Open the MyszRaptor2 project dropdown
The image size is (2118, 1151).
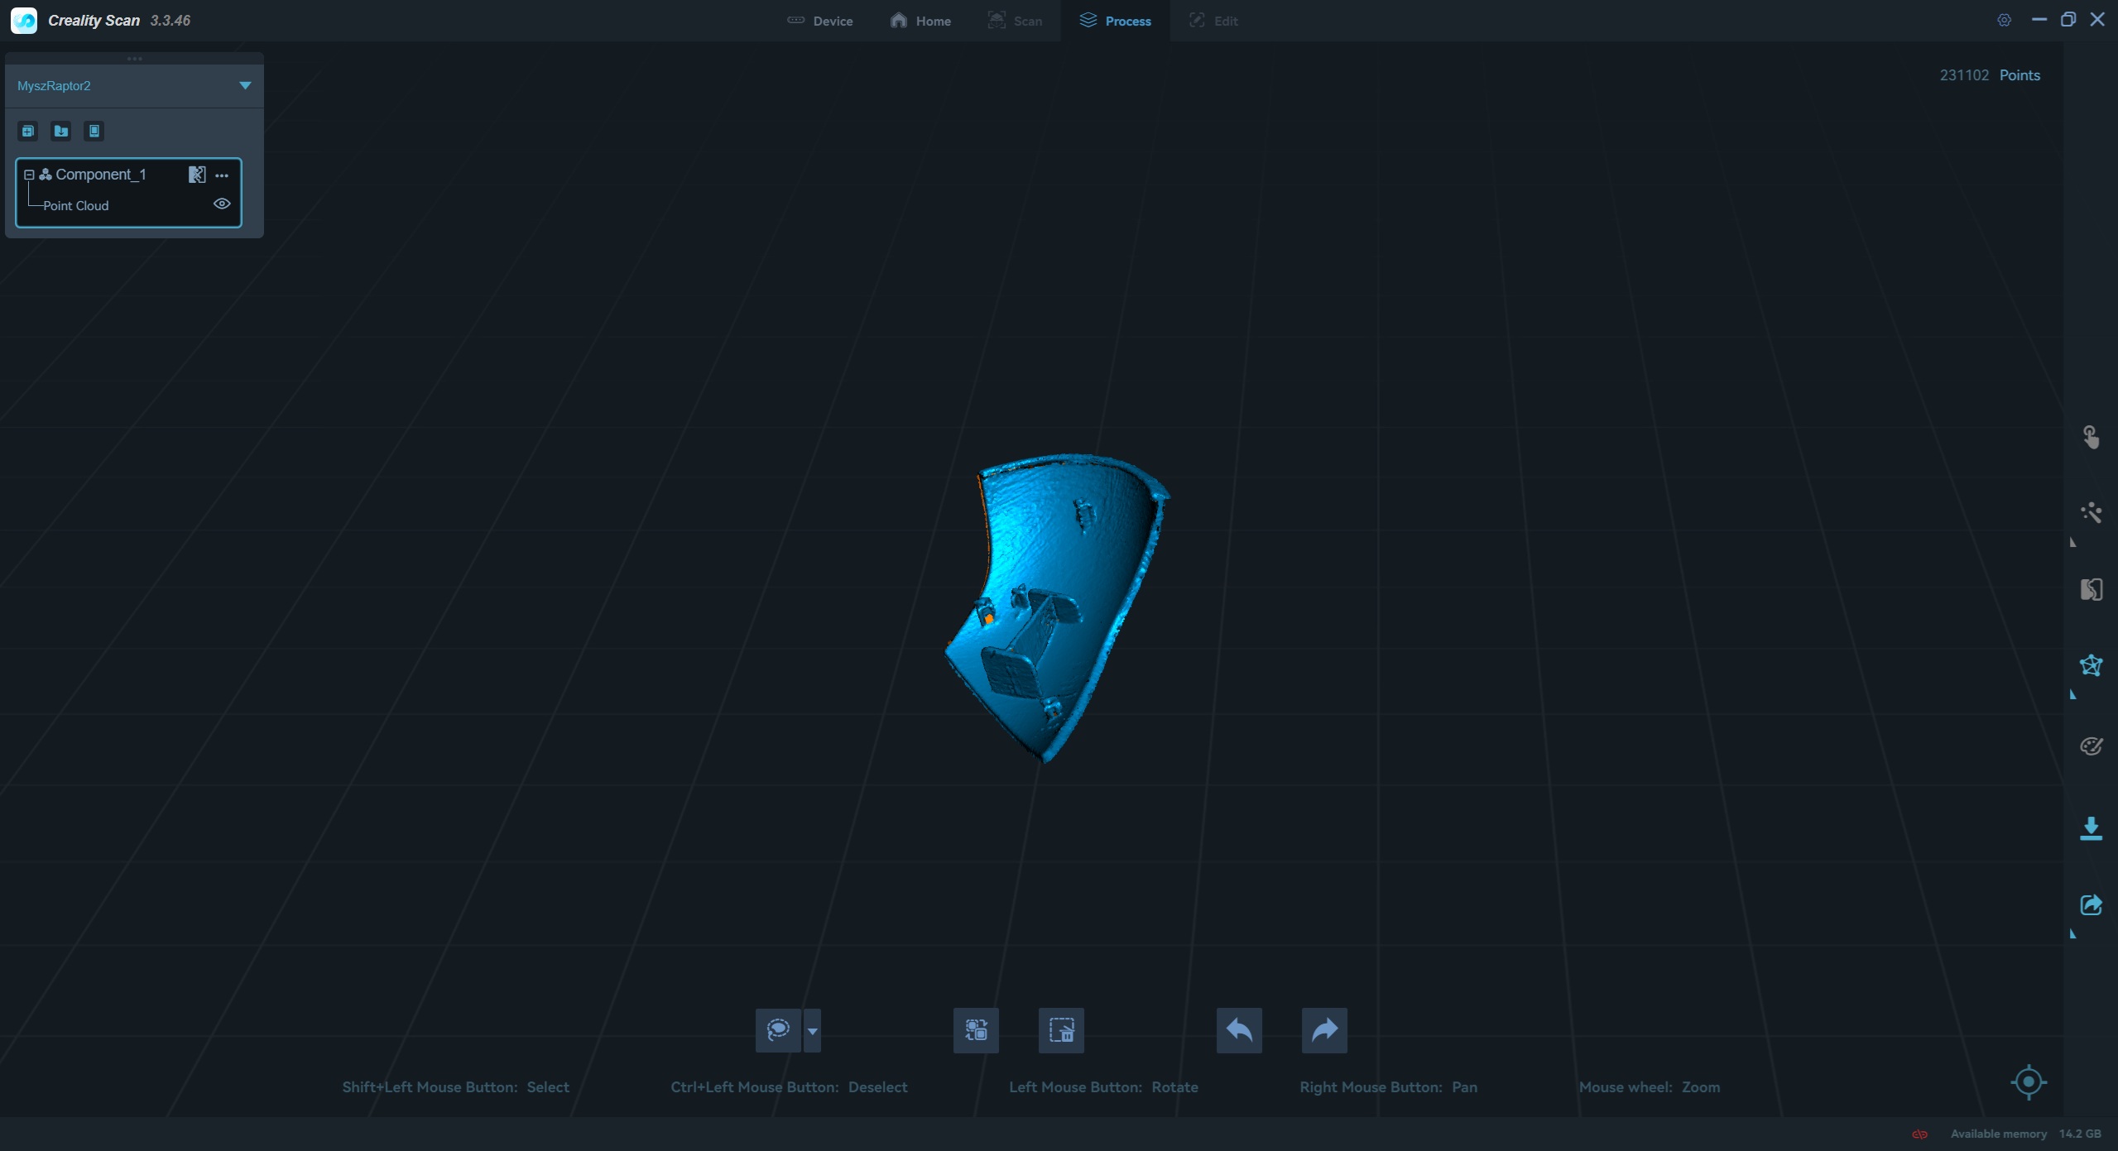245,85
